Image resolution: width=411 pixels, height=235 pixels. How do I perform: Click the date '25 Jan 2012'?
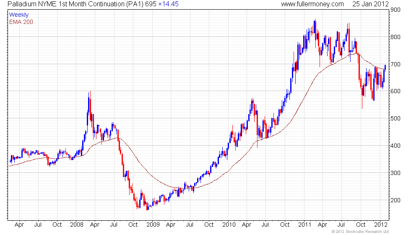click(370, 4)
